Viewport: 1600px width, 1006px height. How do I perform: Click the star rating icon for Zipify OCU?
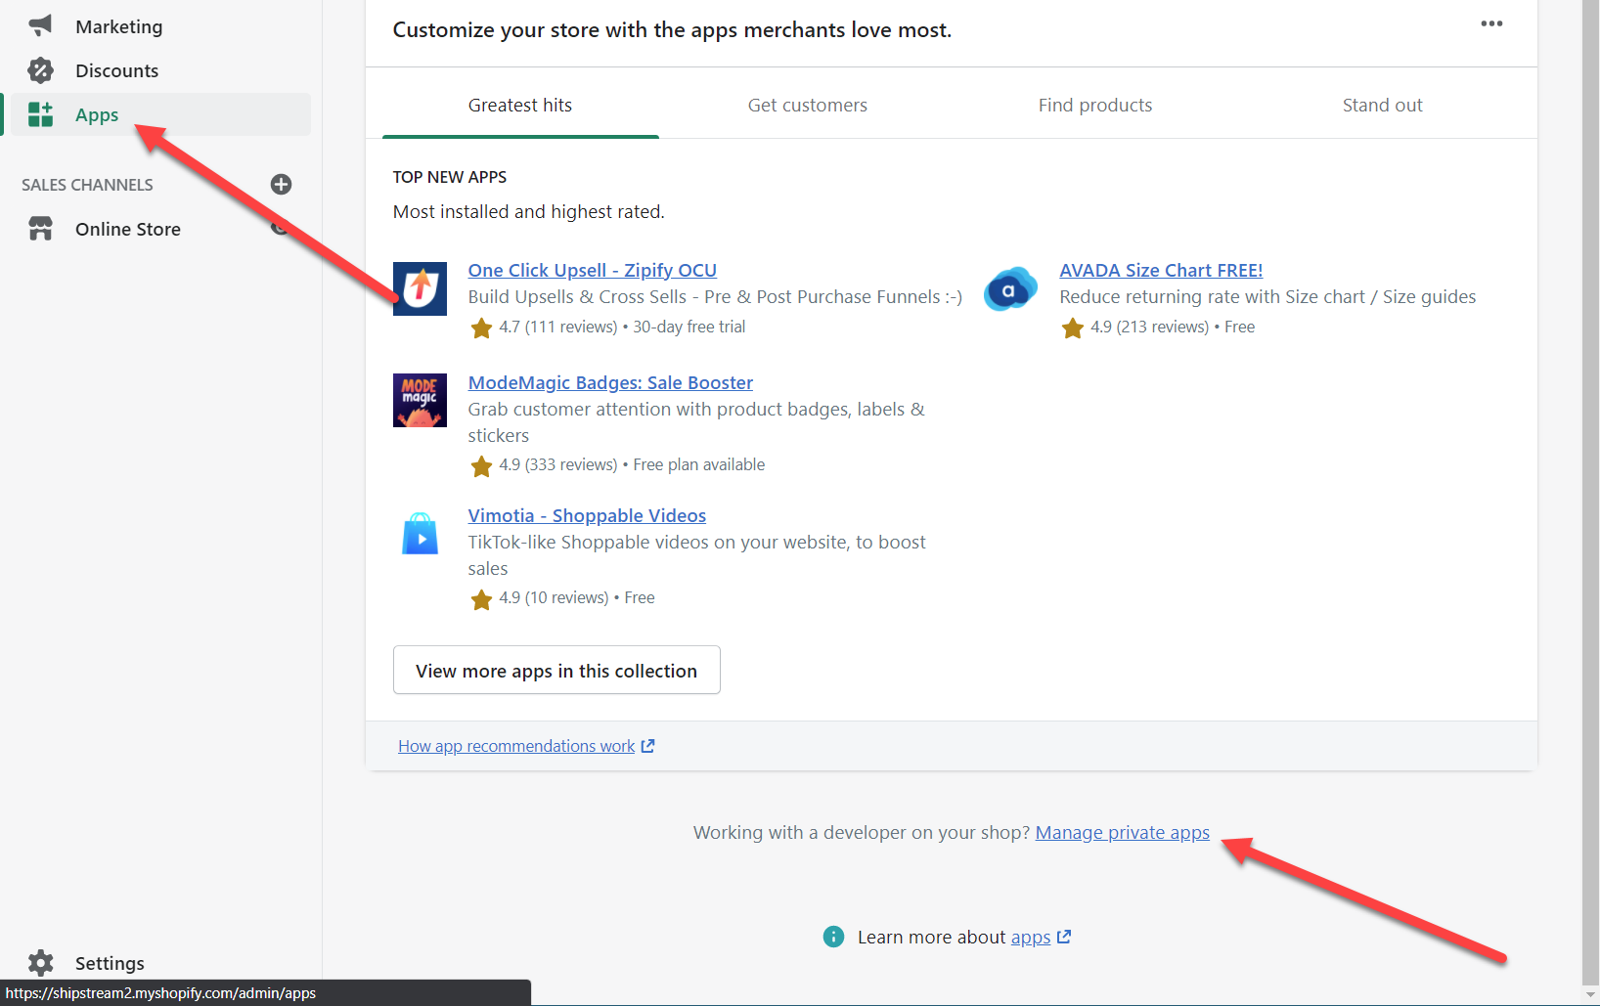pyautogui.click(x=481, y=328)
